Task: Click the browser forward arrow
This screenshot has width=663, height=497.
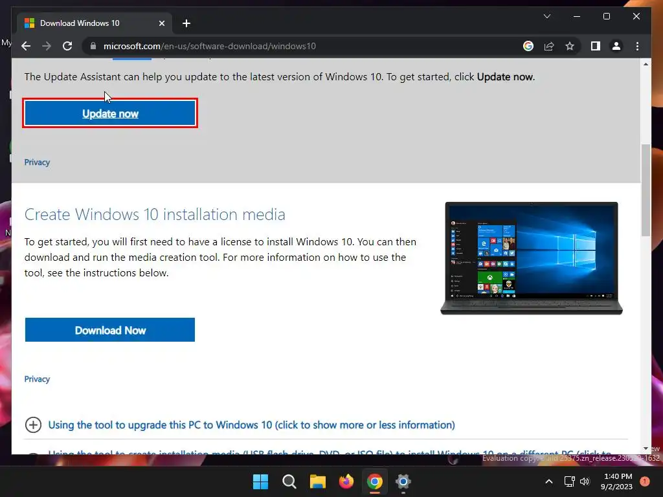Action: click(47, 46)
